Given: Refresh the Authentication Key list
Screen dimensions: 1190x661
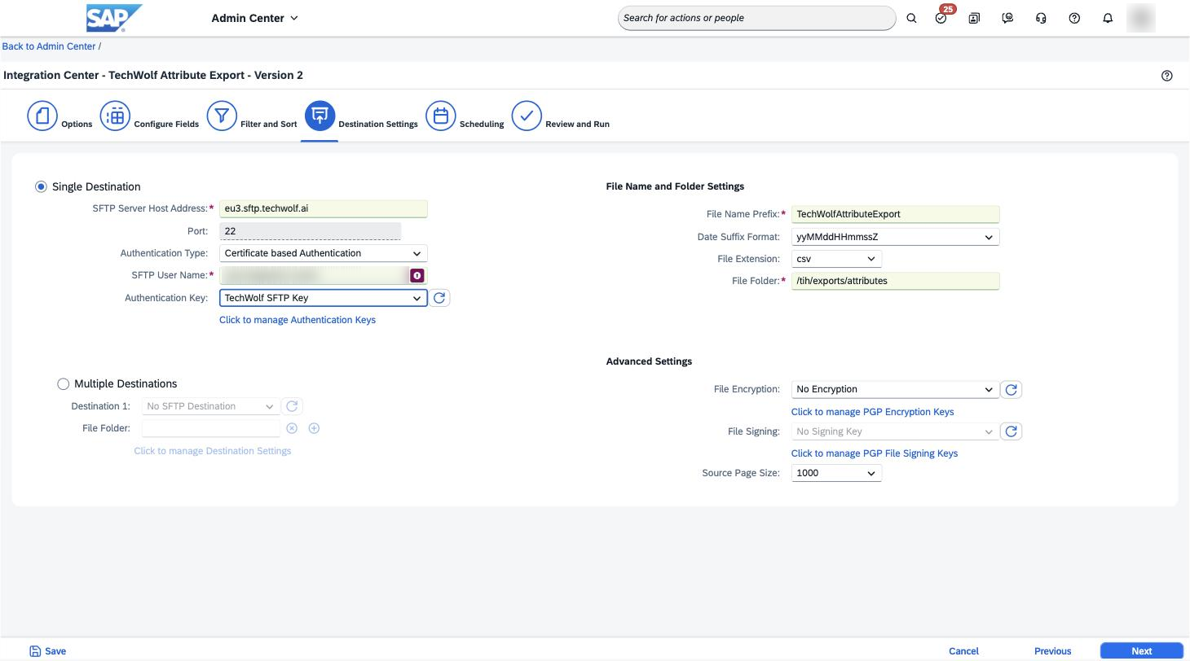Looking at the screenshot, I should tap(439, 298).
